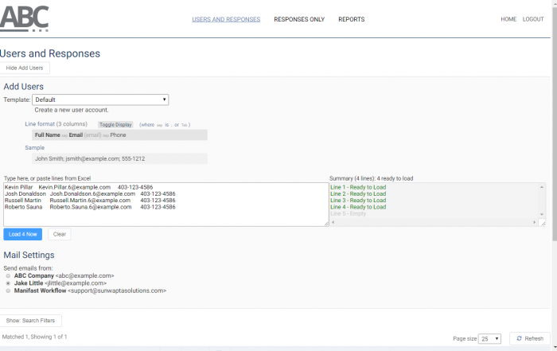Click the Summary list vertical scrollbar
The height and width of the screenshot is (351, 557).
coord(542,200)
